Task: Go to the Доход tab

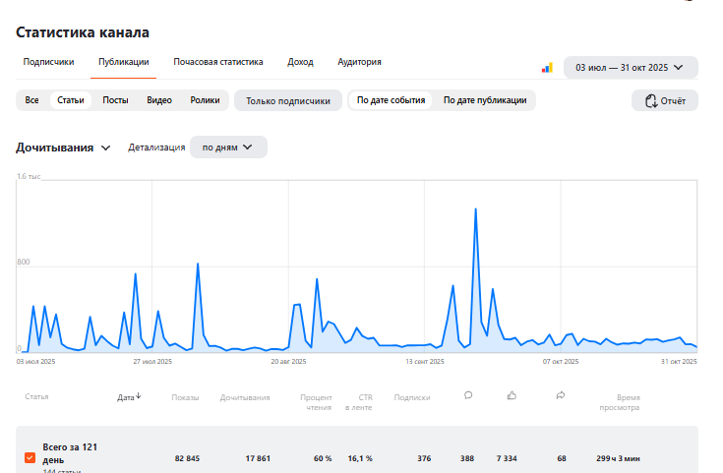Action: click(300, 62)
